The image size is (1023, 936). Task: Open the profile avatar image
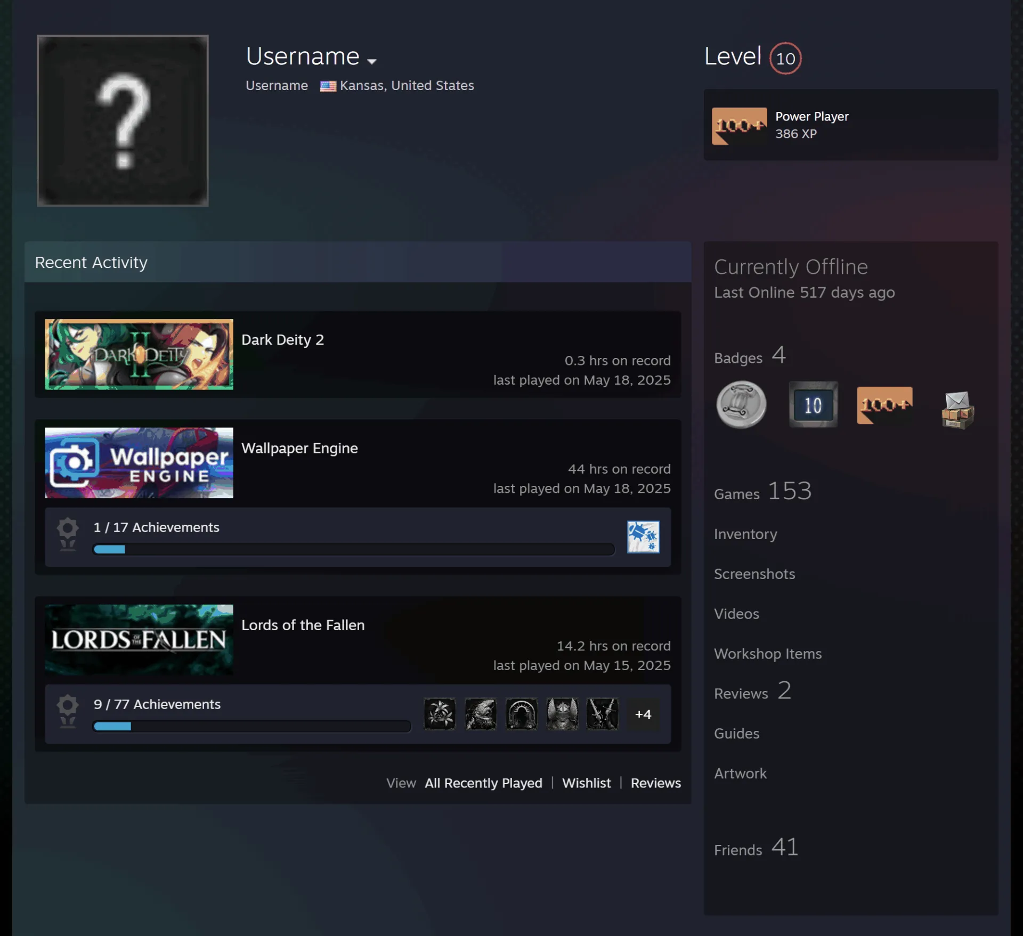123,120
